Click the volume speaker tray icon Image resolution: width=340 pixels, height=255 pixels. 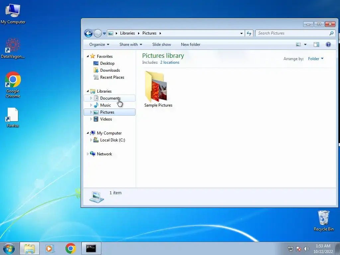click(x=306, y=249)
